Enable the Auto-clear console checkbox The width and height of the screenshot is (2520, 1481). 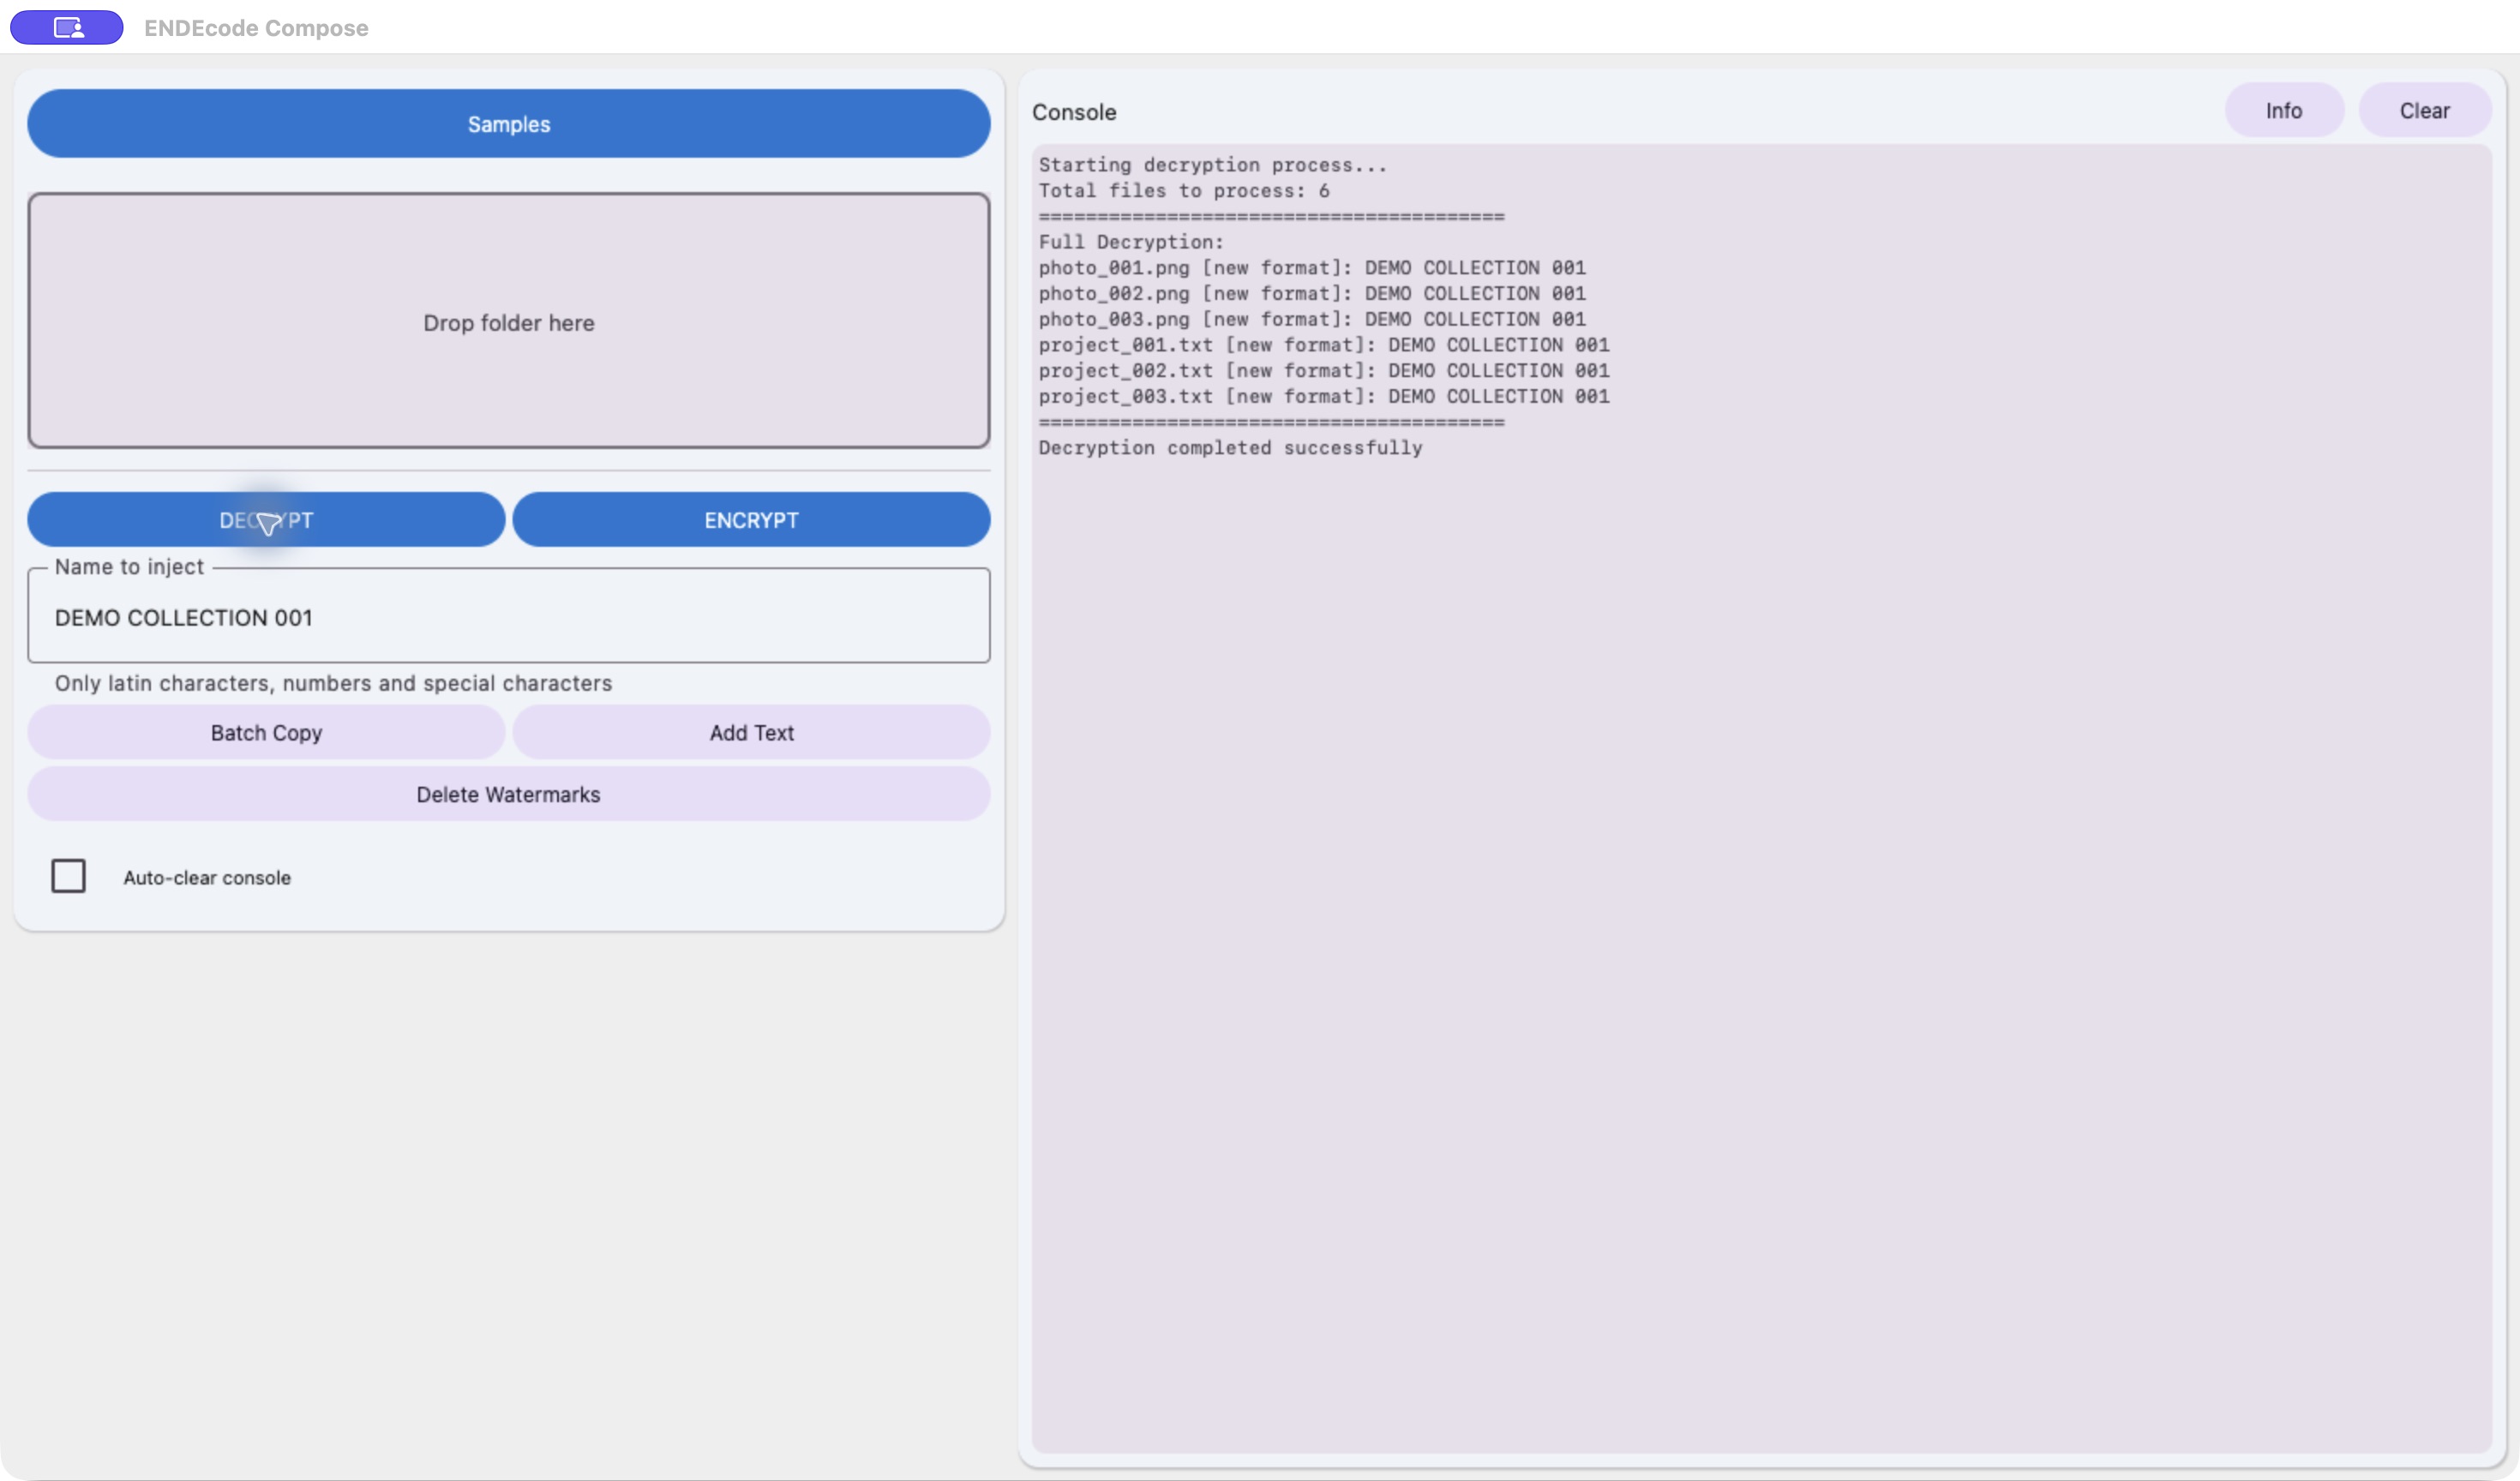click(x=68, y=877)
